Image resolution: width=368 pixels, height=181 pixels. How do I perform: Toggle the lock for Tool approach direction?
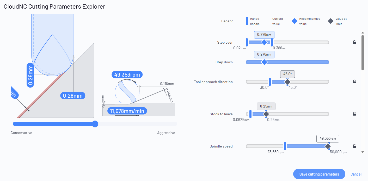point(354,82)
